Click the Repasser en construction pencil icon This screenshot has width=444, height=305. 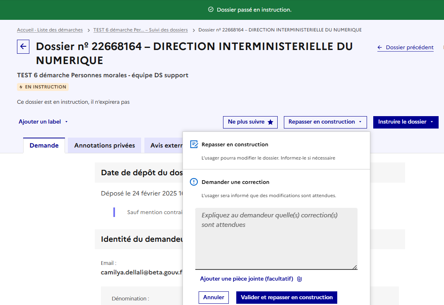pyautogui.click(x=194, y=144)
